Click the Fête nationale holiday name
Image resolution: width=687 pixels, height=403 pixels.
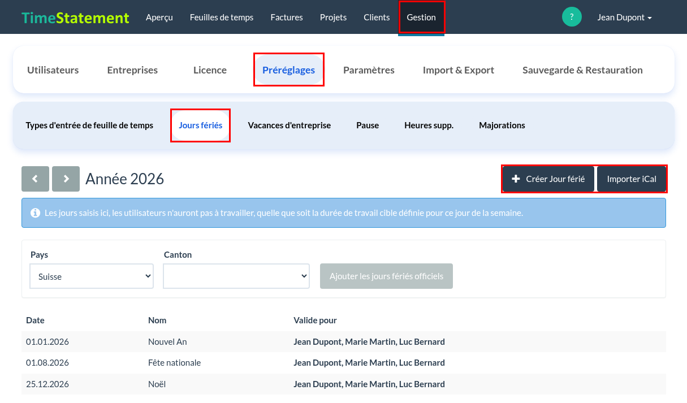(174, 363)
